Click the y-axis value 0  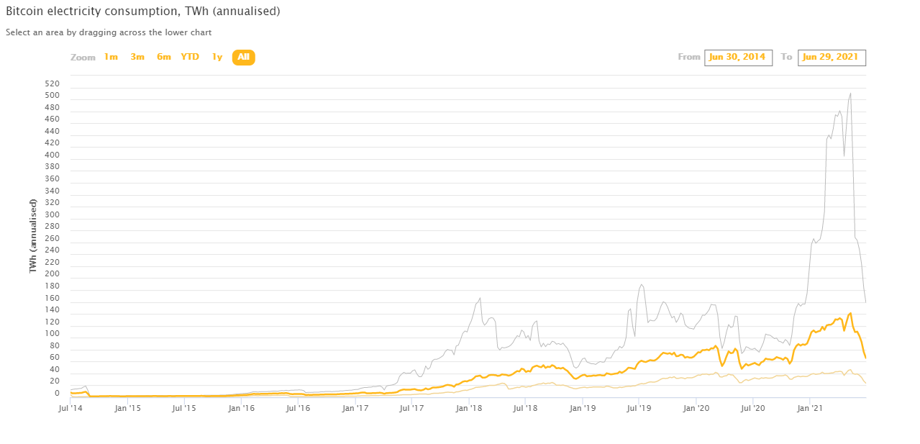57,394
